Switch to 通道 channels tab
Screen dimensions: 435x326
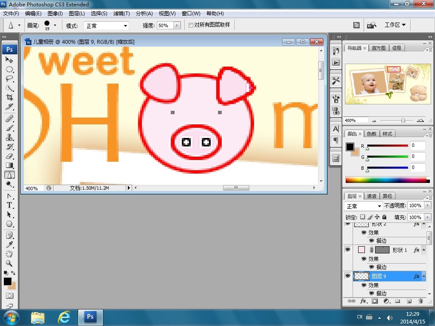coord(372,196)
